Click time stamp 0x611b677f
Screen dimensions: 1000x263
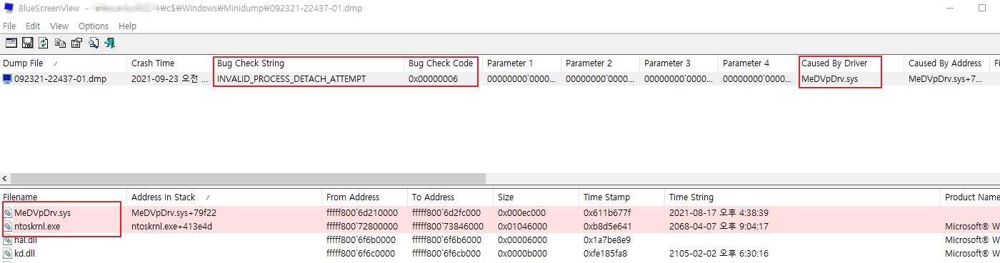coord(607,213)
